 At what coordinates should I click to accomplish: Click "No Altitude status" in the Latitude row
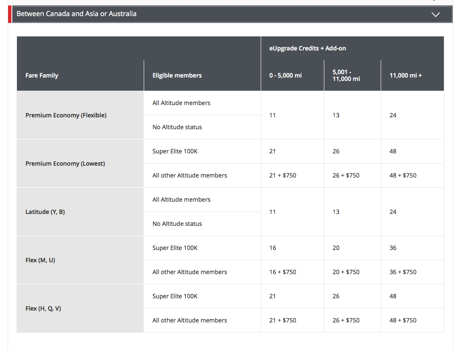pos(177,224)
